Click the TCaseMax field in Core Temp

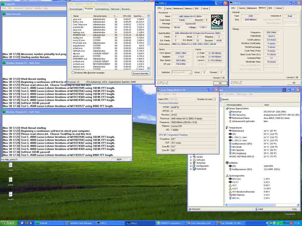(194, 139)
